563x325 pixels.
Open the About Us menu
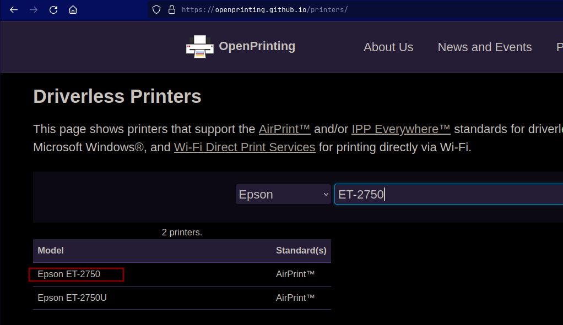coord(388,47)
